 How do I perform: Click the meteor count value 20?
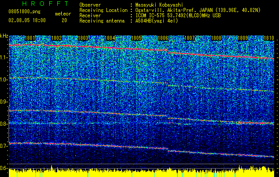(x=64, y=20)
